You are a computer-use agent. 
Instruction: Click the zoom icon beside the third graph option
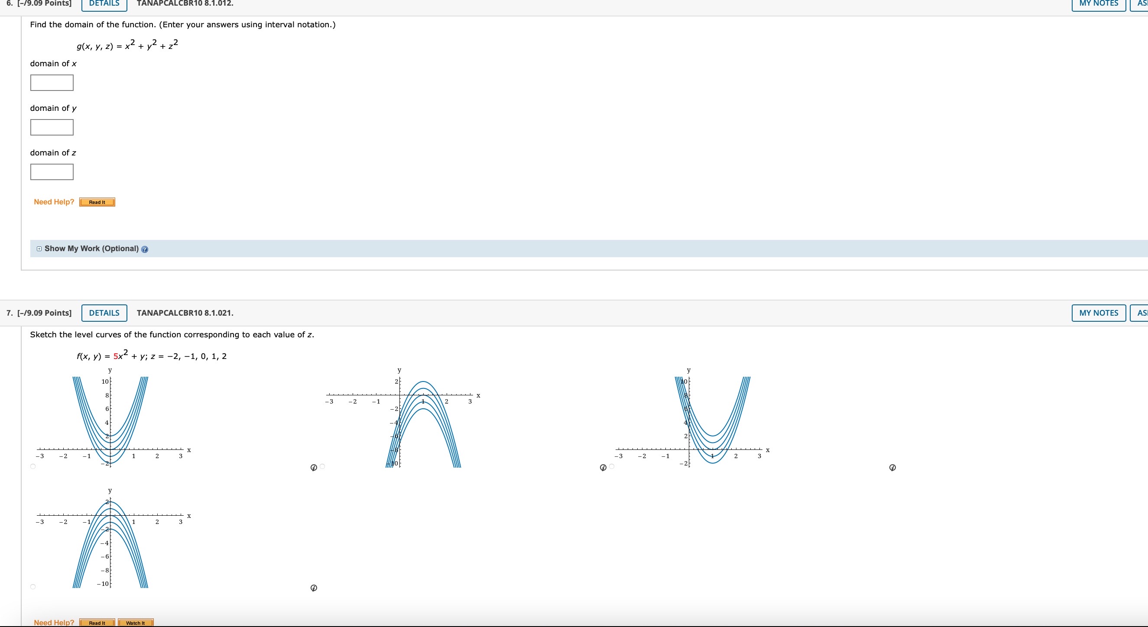pyautogui.click(x=893, y=467)
